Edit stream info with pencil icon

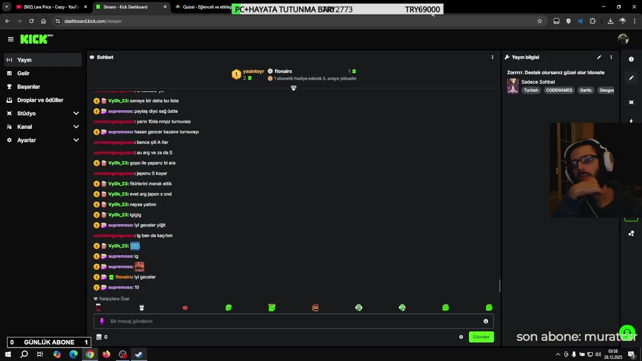coord(599,57)
